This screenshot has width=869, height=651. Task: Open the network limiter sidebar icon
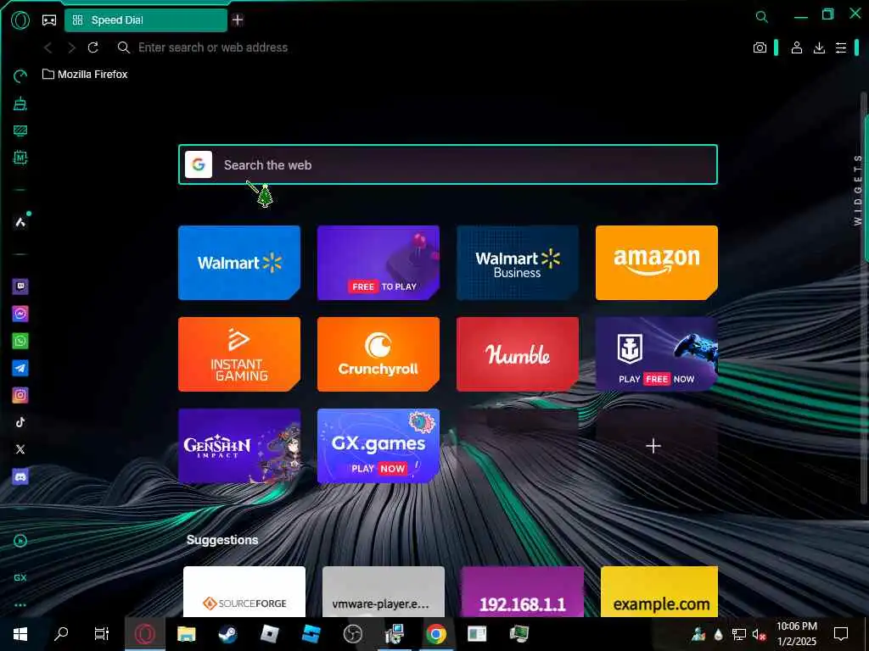20,131
